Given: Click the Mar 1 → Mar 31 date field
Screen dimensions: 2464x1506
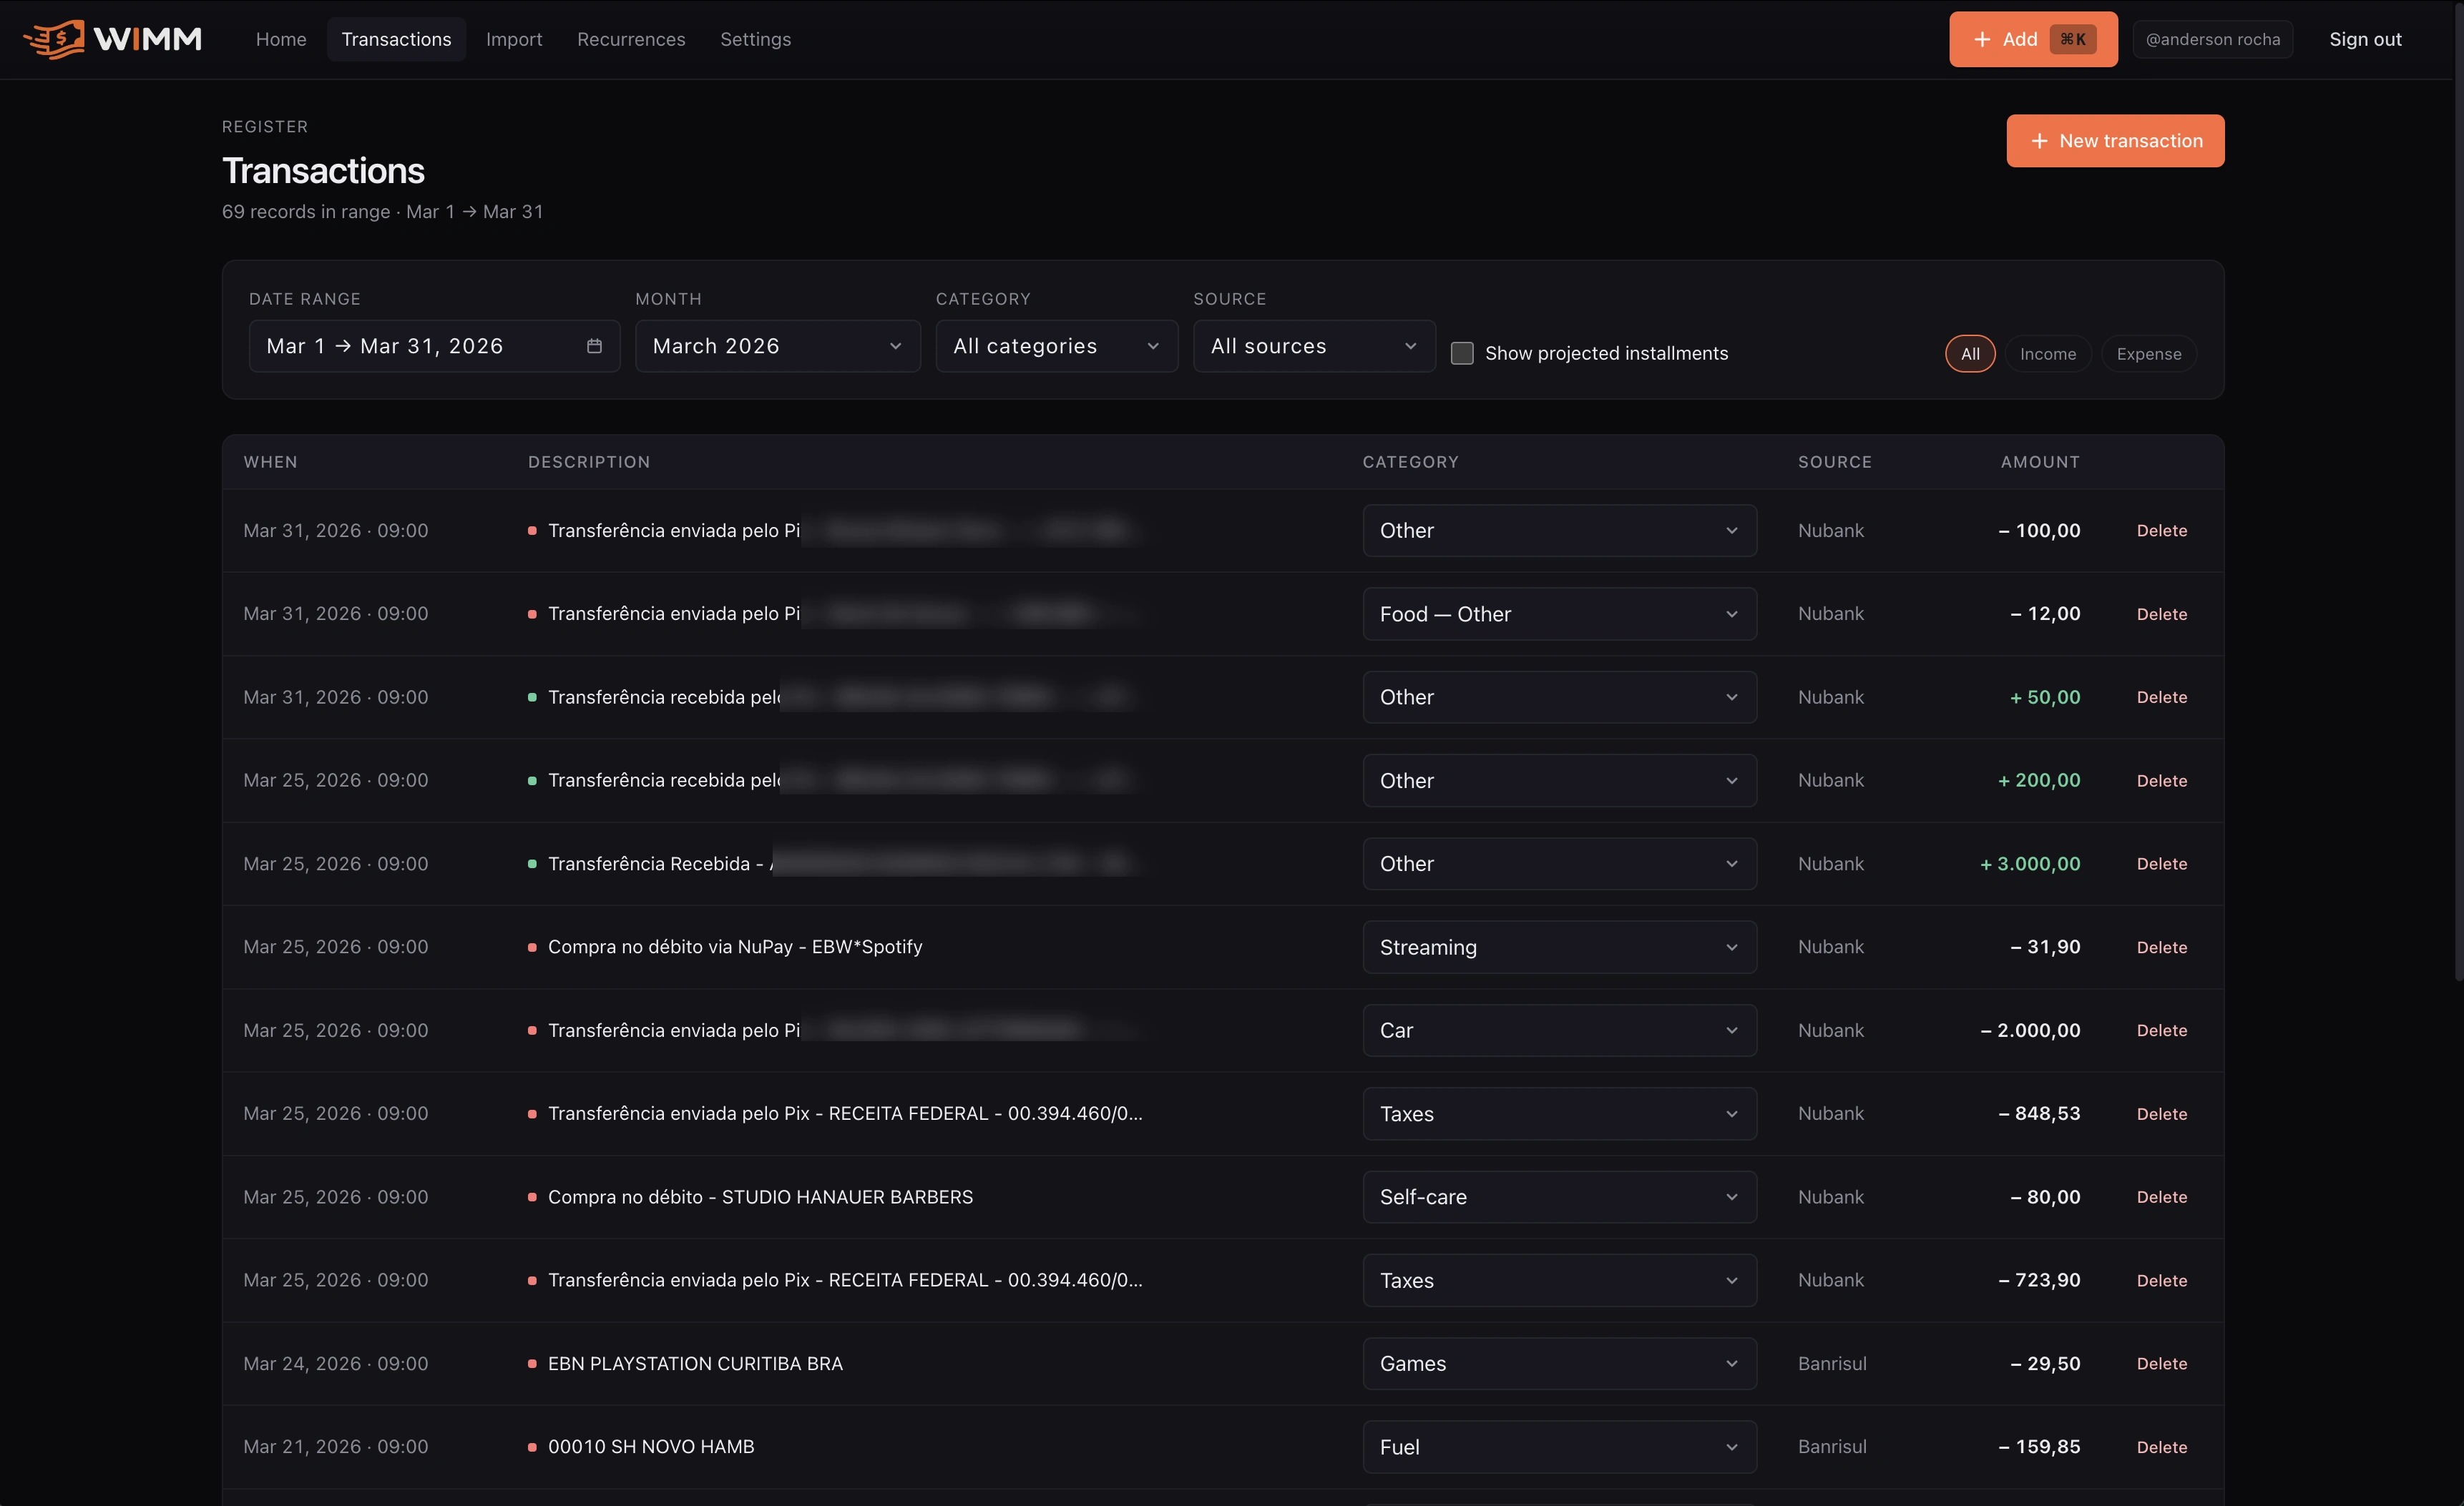Looking at the screenshot, I should (x=434, y=346).
